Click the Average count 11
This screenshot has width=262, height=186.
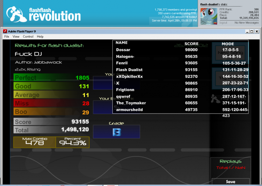click(86, 95)
